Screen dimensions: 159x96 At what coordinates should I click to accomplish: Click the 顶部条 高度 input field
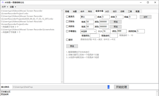coord(90,22)
